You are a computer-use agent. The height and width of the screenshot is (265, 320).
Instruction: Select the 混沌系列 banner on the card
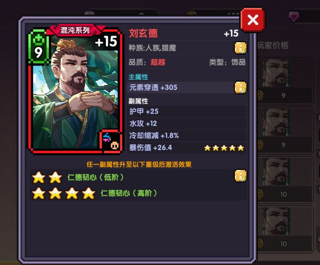click(x=75, y=31)
